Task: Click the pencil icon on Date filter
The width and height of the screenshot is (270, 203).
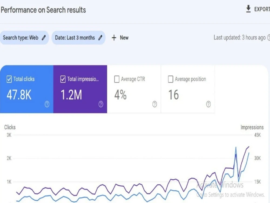Action: pos(100,38)
